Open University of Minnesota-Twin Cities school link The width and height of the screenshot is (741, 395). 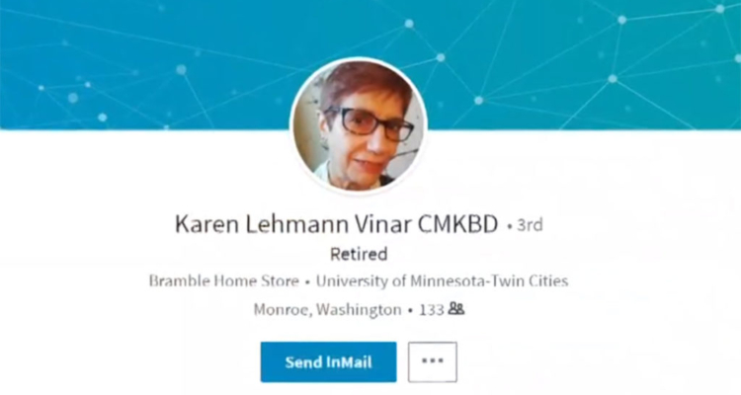(442, 281)
